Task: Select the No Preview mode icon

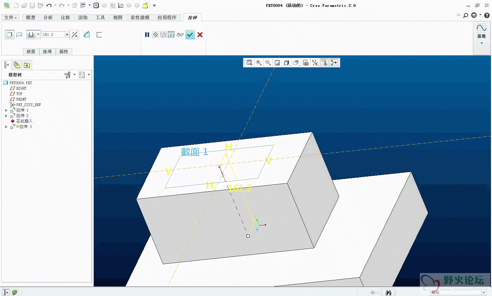Action: (156, 35)
